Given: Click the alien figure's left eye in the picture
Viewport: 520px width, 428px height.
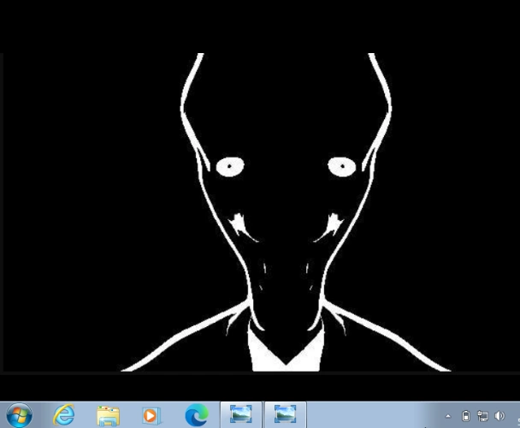Looking at the screenshot, I should (x=230, y=167).
